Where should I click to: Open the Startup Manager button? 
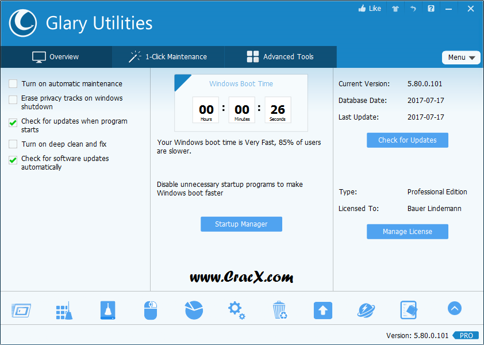[241, 224]
